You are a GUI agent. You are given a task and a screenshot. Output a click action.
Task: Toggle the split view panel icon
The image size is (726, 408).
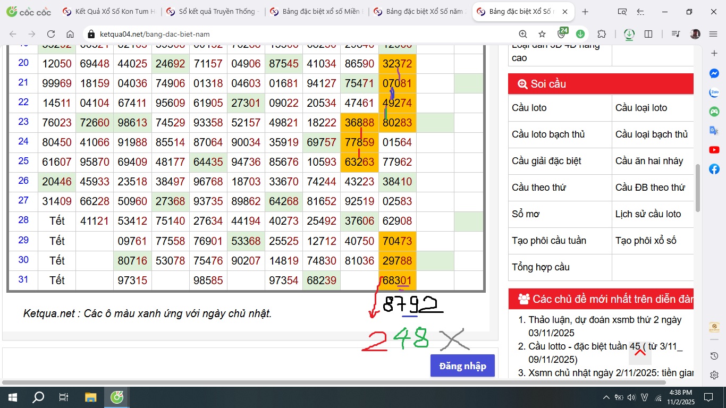click(648, 34)
